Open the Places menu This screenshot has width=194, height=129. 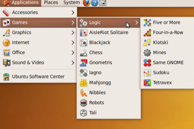click(51, 2)
